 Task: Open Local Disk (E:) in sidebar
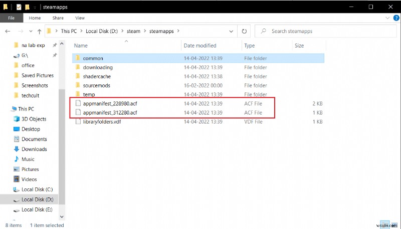(37, 209)
